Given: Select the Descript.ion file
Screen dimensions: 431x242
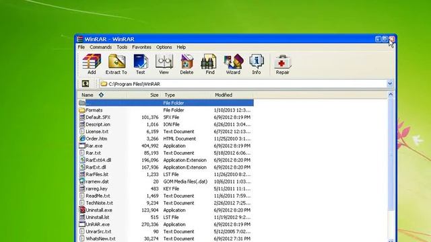Looking at the screenshot, I should (x=98, y=124).
